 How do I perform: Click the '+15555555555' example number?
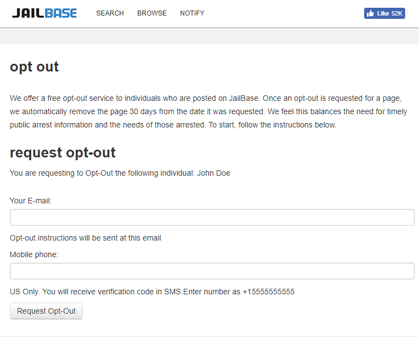point(268,292)
